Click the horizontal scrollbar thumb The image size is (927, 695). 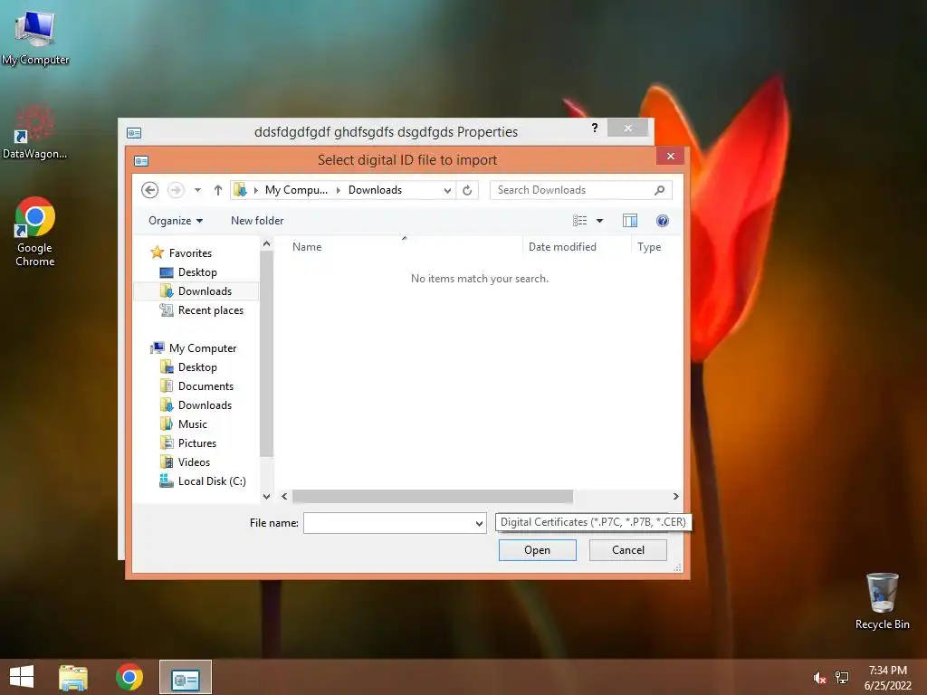(432, 497)
